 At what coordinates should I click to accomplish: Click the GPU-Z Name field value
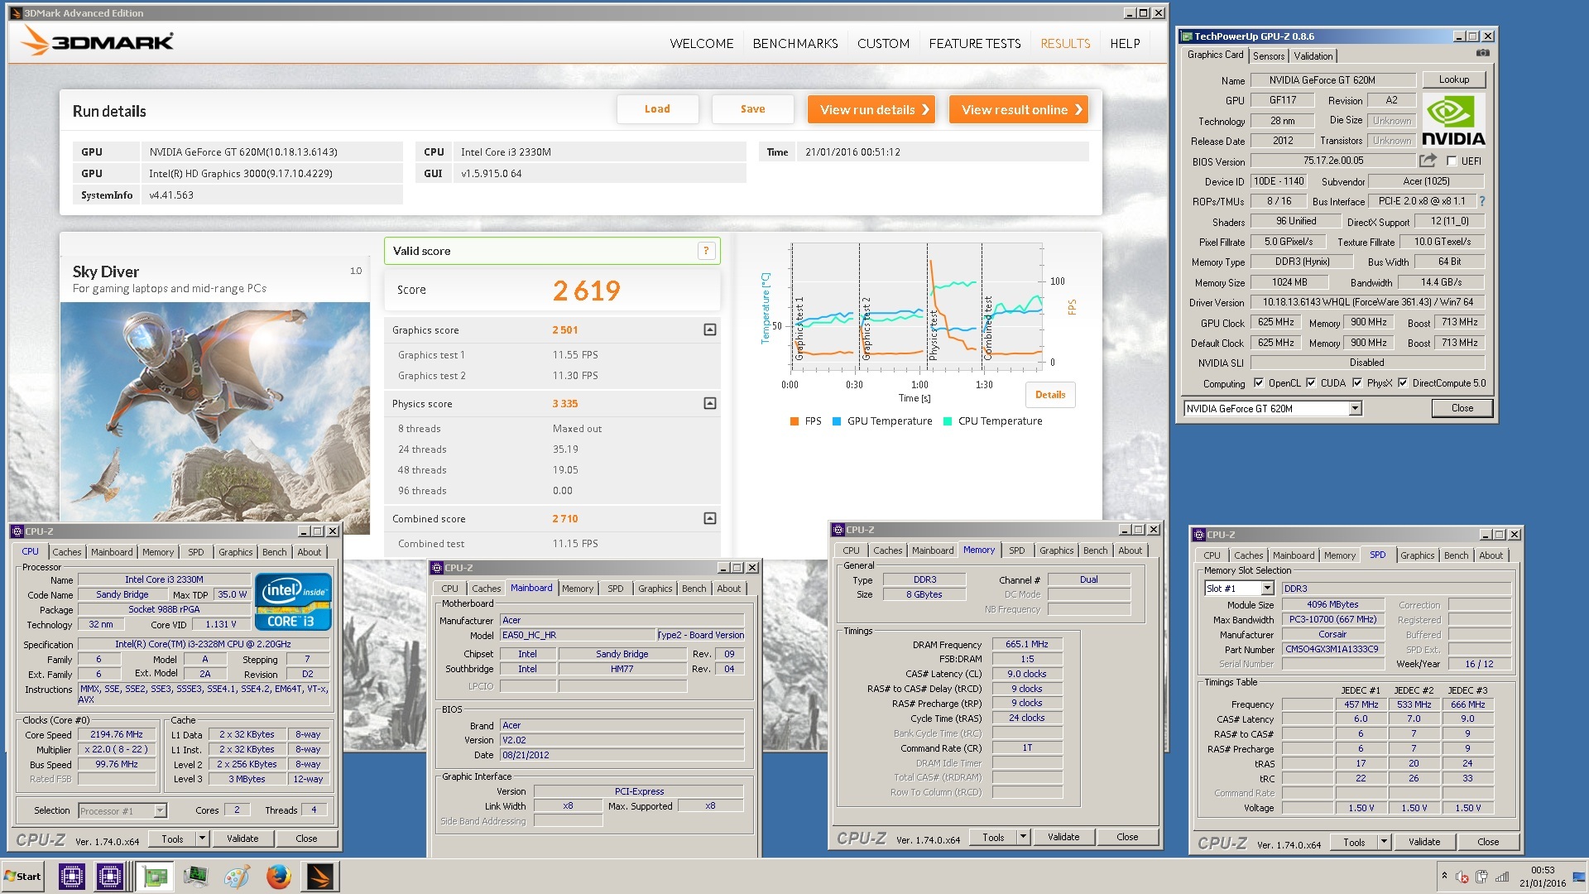point(1332,80)
